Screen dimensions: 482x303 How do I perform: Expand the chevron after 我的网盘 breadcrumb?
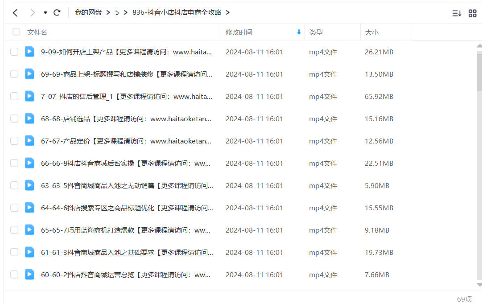108,12
